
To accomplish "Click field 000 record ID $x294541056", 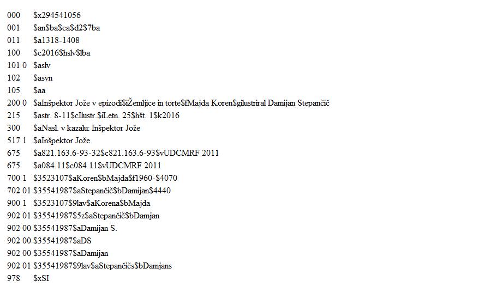I will pos(57,15).
